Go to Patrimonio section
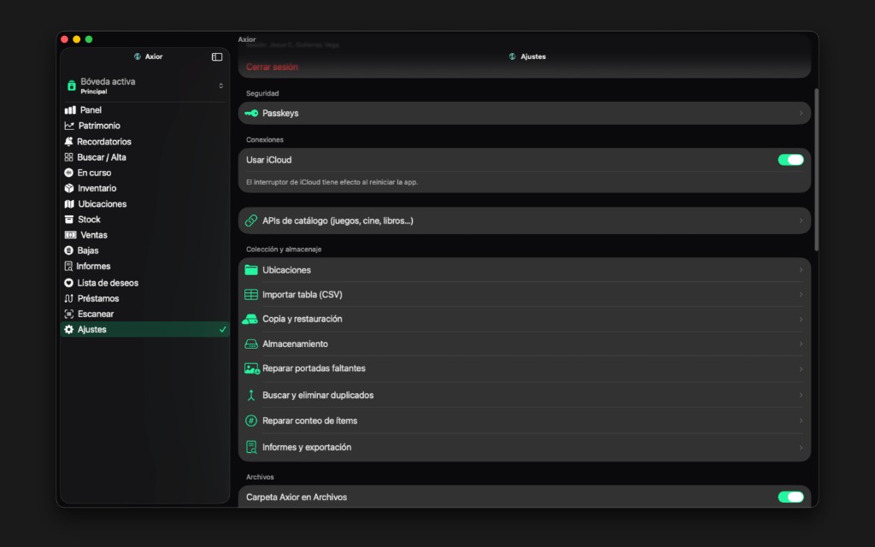 click(x=144, y=126)
